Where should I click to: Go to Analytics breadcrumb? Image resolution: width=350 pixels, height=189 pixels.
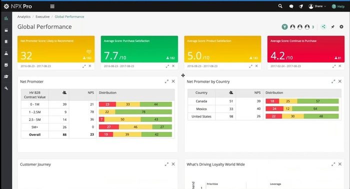pos(24,16)
